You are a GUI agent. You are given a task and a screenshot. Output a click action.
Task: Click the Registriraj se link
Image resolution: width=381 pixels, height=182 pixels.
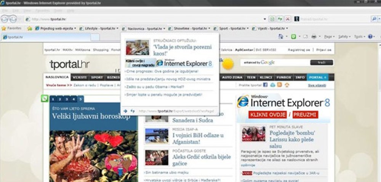pyautogui.click(x=299, y=50)
